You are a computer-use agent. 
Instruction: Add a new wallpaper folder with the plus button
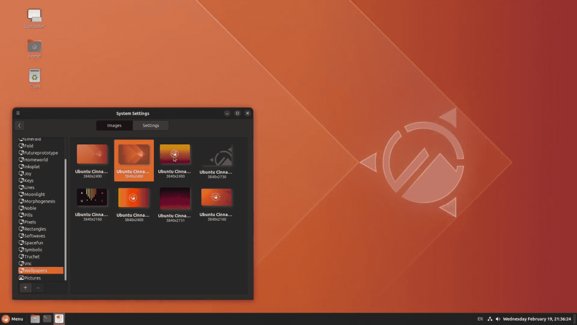tap(25, 288)
